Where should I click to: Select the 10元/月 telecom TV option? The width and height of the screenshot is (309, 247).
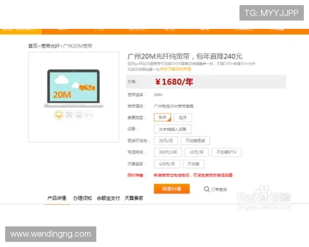(x=197, y=152)
